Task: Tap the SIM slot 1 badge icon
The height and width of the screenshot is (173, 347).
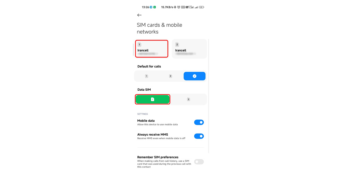Action: pyautogui.click(x=139, y=45)
